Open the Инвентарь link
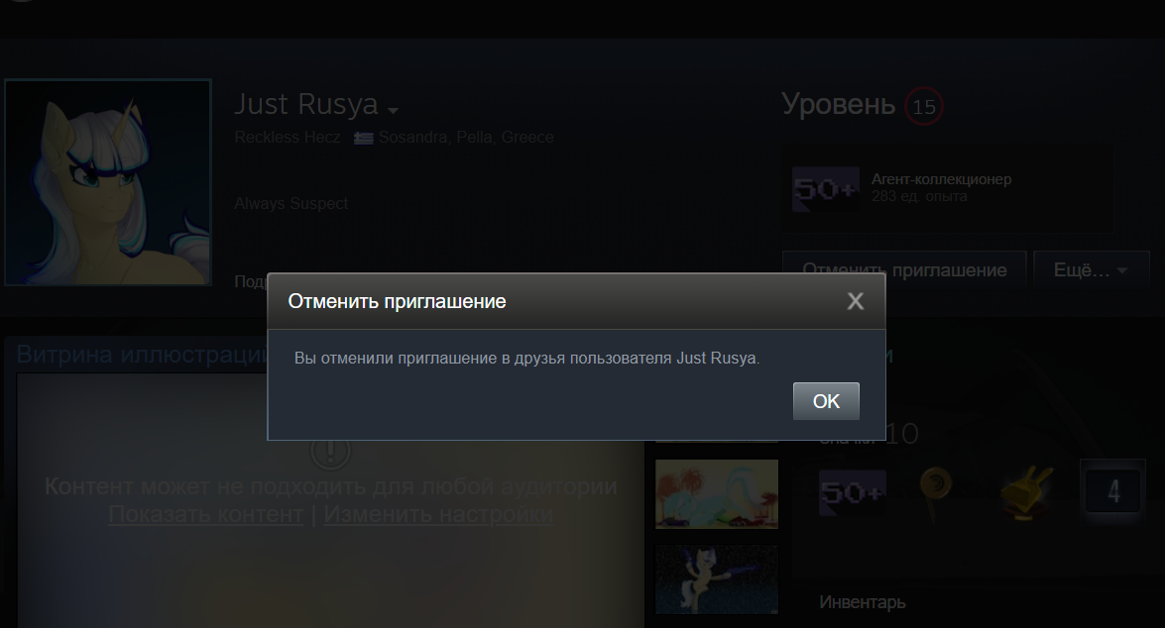This screenshot has width=1165, height=628. 862,602
